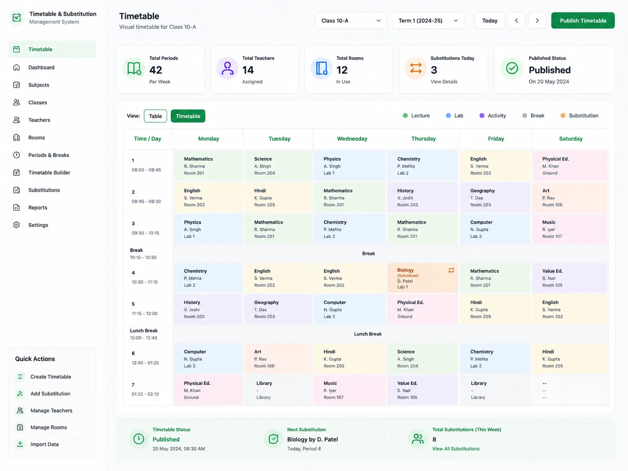Click the Teachers person icon in sidebar
Image resolution: width=628 pixels, height=471 pixels.
16,120
